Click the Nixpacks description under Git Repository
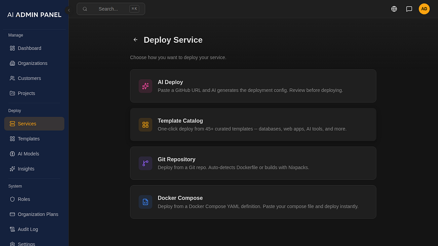The height and width of the screenshot is (246, 438). click(233, 168)
